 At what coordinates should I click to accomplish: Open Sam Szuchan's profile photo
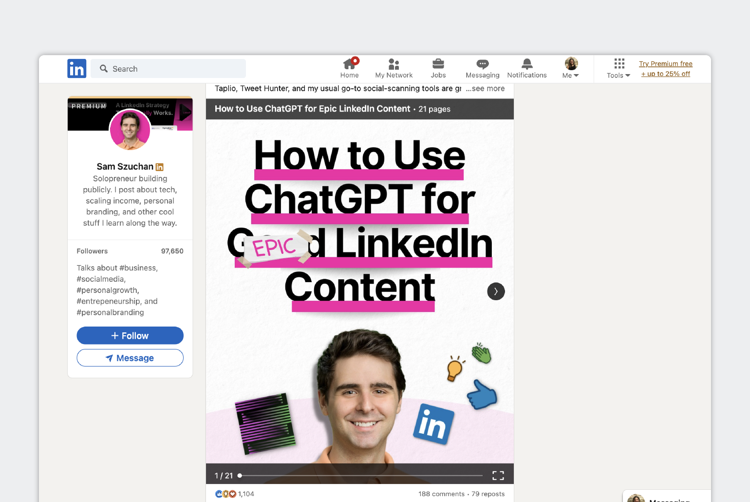tap(130, 130)
